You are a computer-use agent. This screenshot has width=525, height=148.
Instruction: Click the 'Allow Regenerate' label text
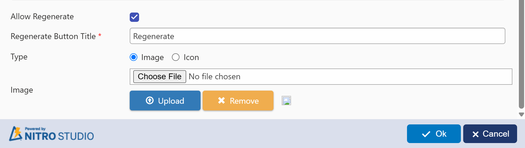[42, 17]
